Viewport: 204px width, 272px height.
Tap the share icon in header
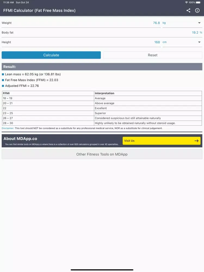click(x=188, y=10)
